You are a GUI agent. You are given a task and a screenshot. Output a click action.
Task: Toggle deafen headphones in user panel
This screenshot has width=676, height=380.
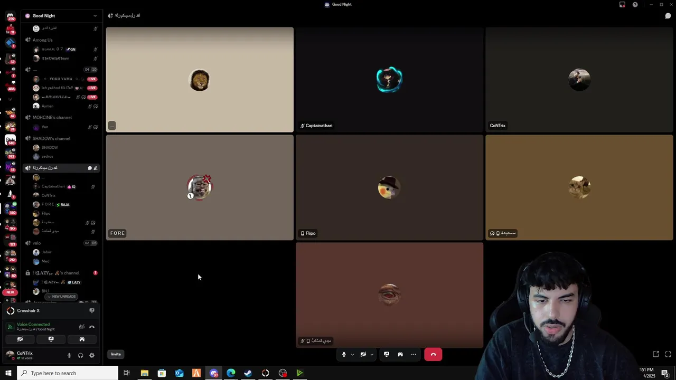(80, 356)
